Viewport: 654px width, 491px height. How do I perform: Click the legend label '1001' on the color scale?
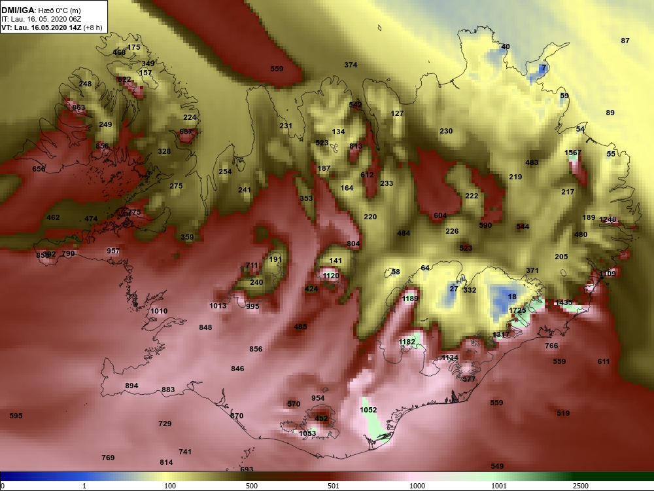499,486
